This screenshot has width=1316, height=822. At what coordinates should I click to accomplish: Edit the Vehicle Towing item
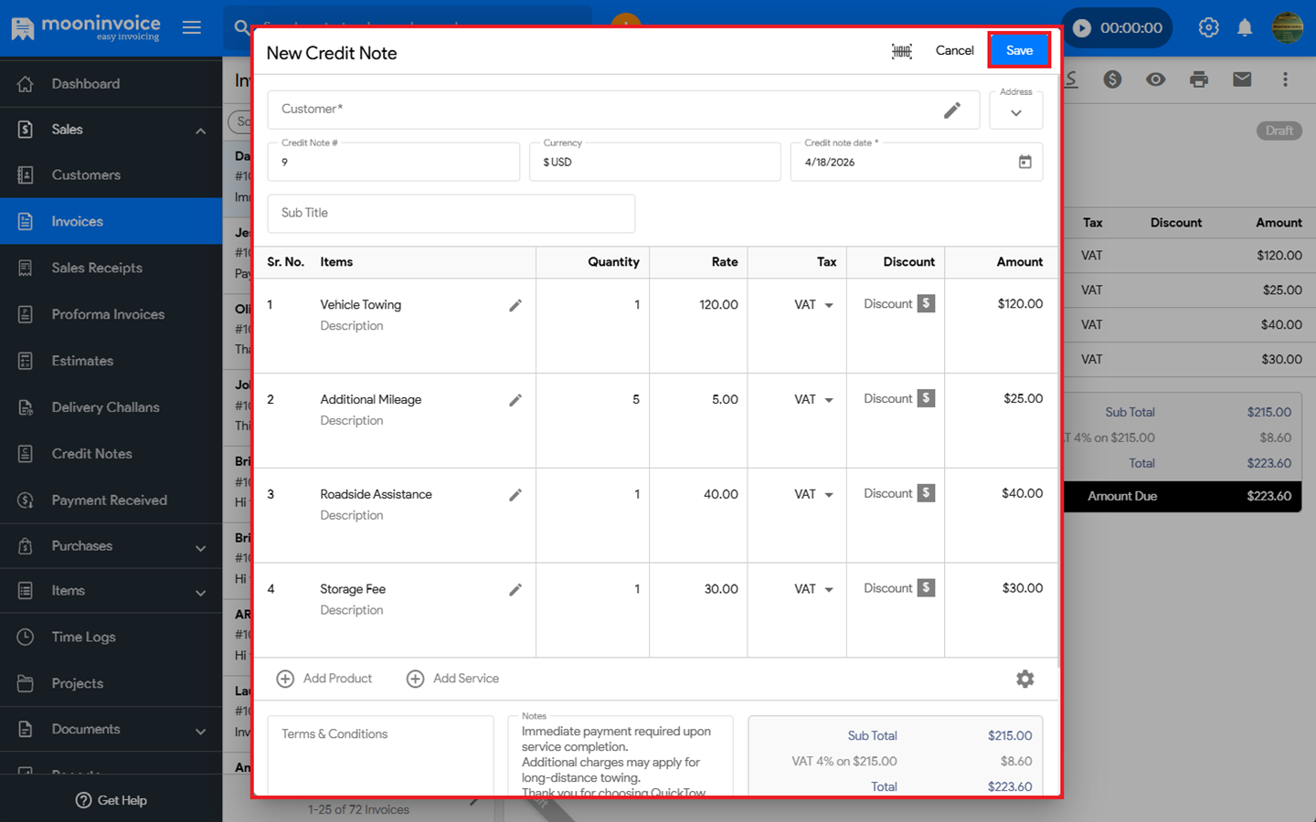click(515, 306)
